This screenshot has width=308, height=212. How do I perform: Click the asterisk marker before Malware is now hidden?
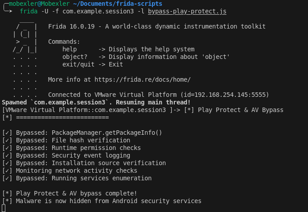pos(7,201)
